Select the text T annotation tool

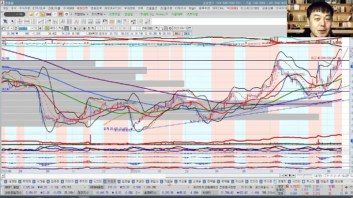[126, 22]
